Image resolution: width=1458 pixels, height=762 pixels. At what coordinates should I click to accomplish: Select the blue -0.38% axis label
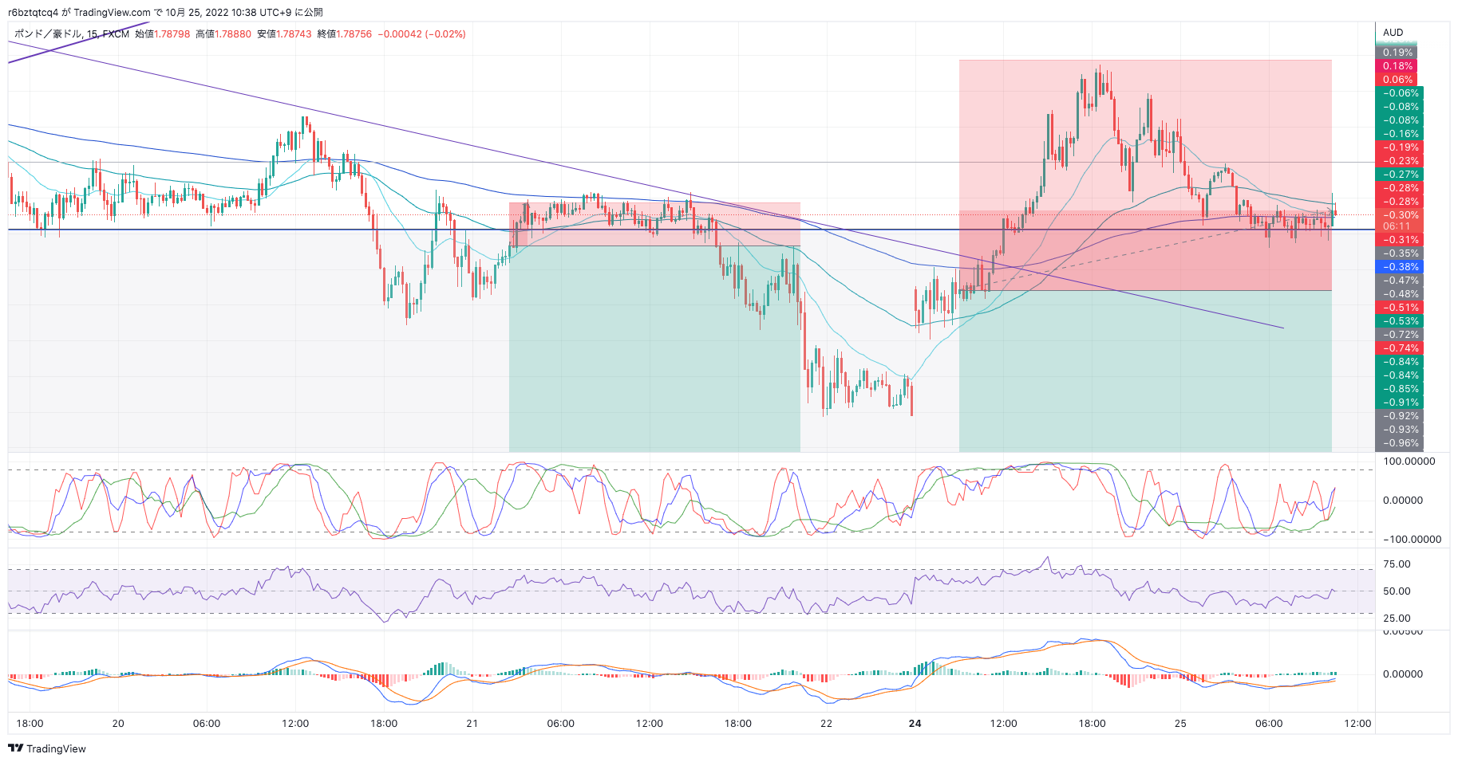pyautogui.click(x=1401, y=267)
